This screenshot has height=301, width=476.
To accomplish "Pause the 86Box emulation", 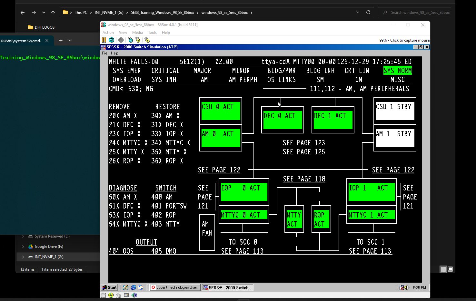I will [104, 40].
